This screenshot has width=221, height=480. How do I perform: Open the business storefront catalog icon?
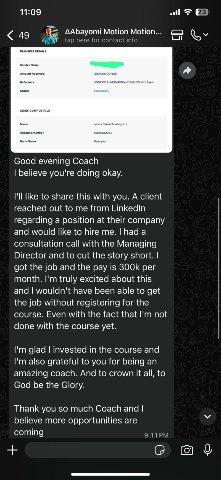[177, 35]
